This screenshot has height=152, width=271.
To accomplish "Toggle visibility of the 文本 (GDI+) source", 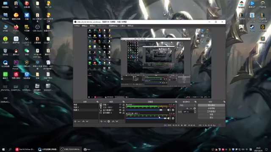I will 120,107.
